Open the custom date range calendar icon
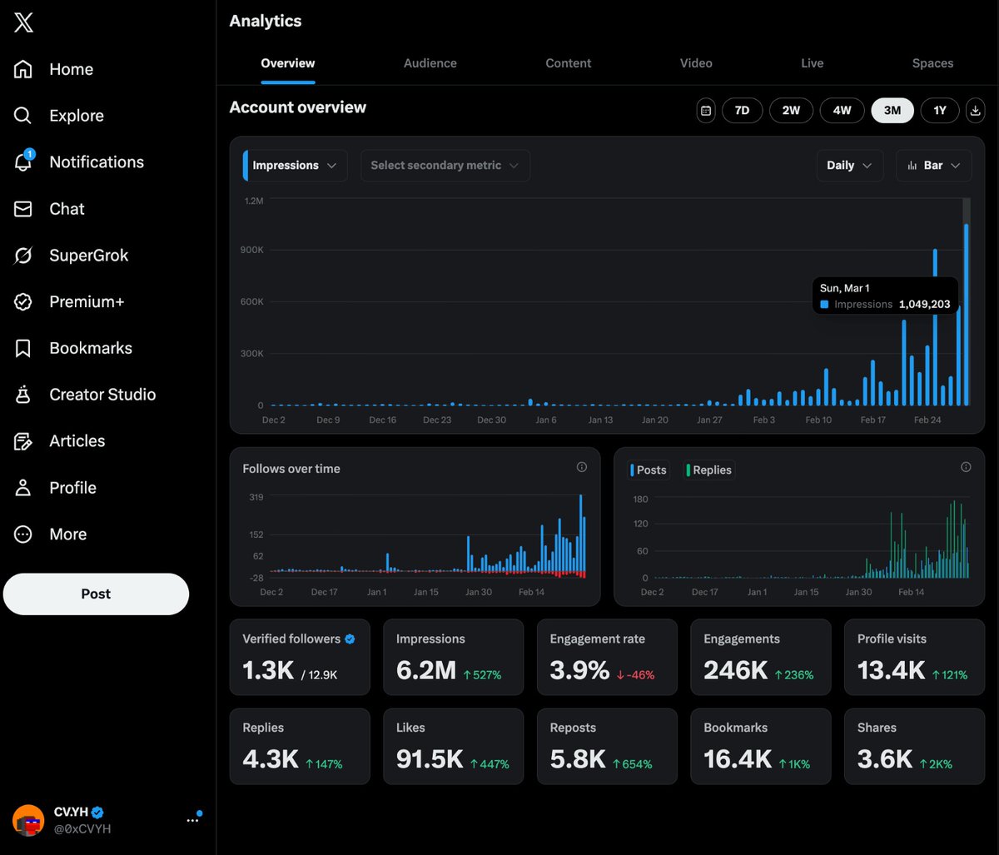This screenshot has width=999, height=855. 706,111
